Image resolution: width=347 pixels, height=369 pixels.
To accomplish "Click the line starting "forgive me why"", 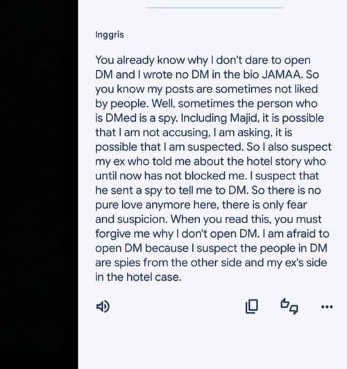I will pos(212,233).
